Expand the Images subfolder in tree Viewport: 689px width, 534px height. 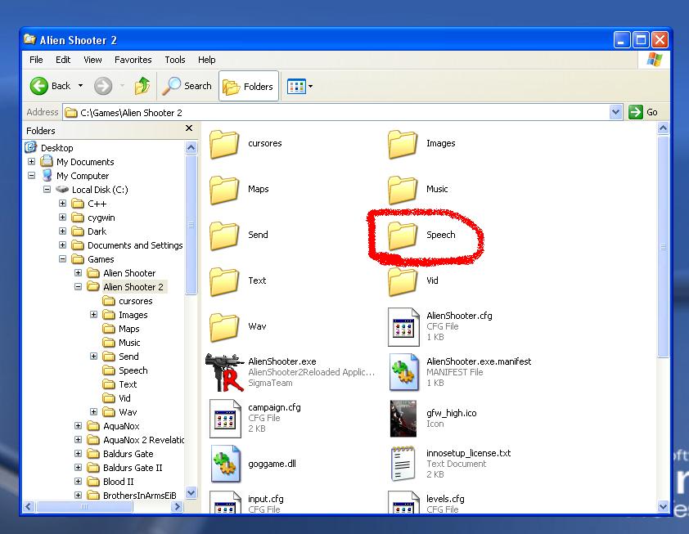pyautogui.click(x=93, y=314)
